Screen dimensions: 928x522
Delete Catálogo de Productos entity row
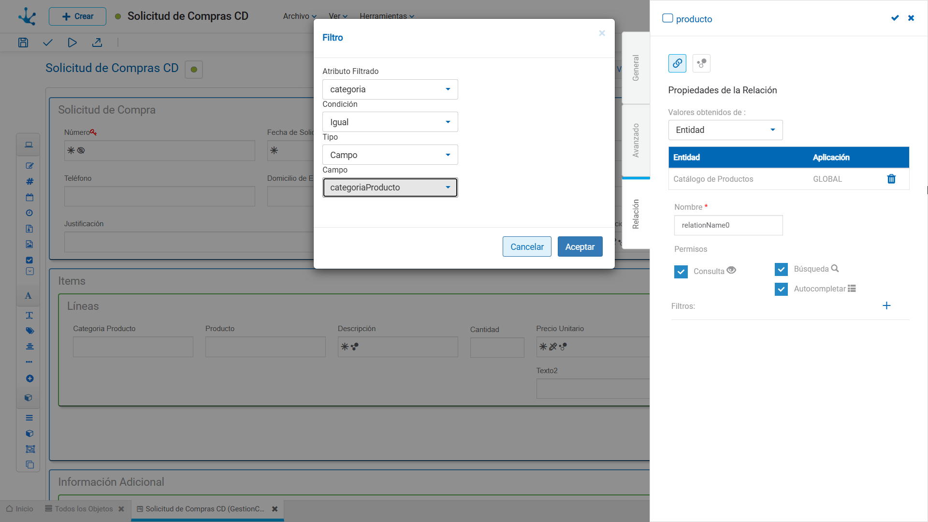point(891,179)
